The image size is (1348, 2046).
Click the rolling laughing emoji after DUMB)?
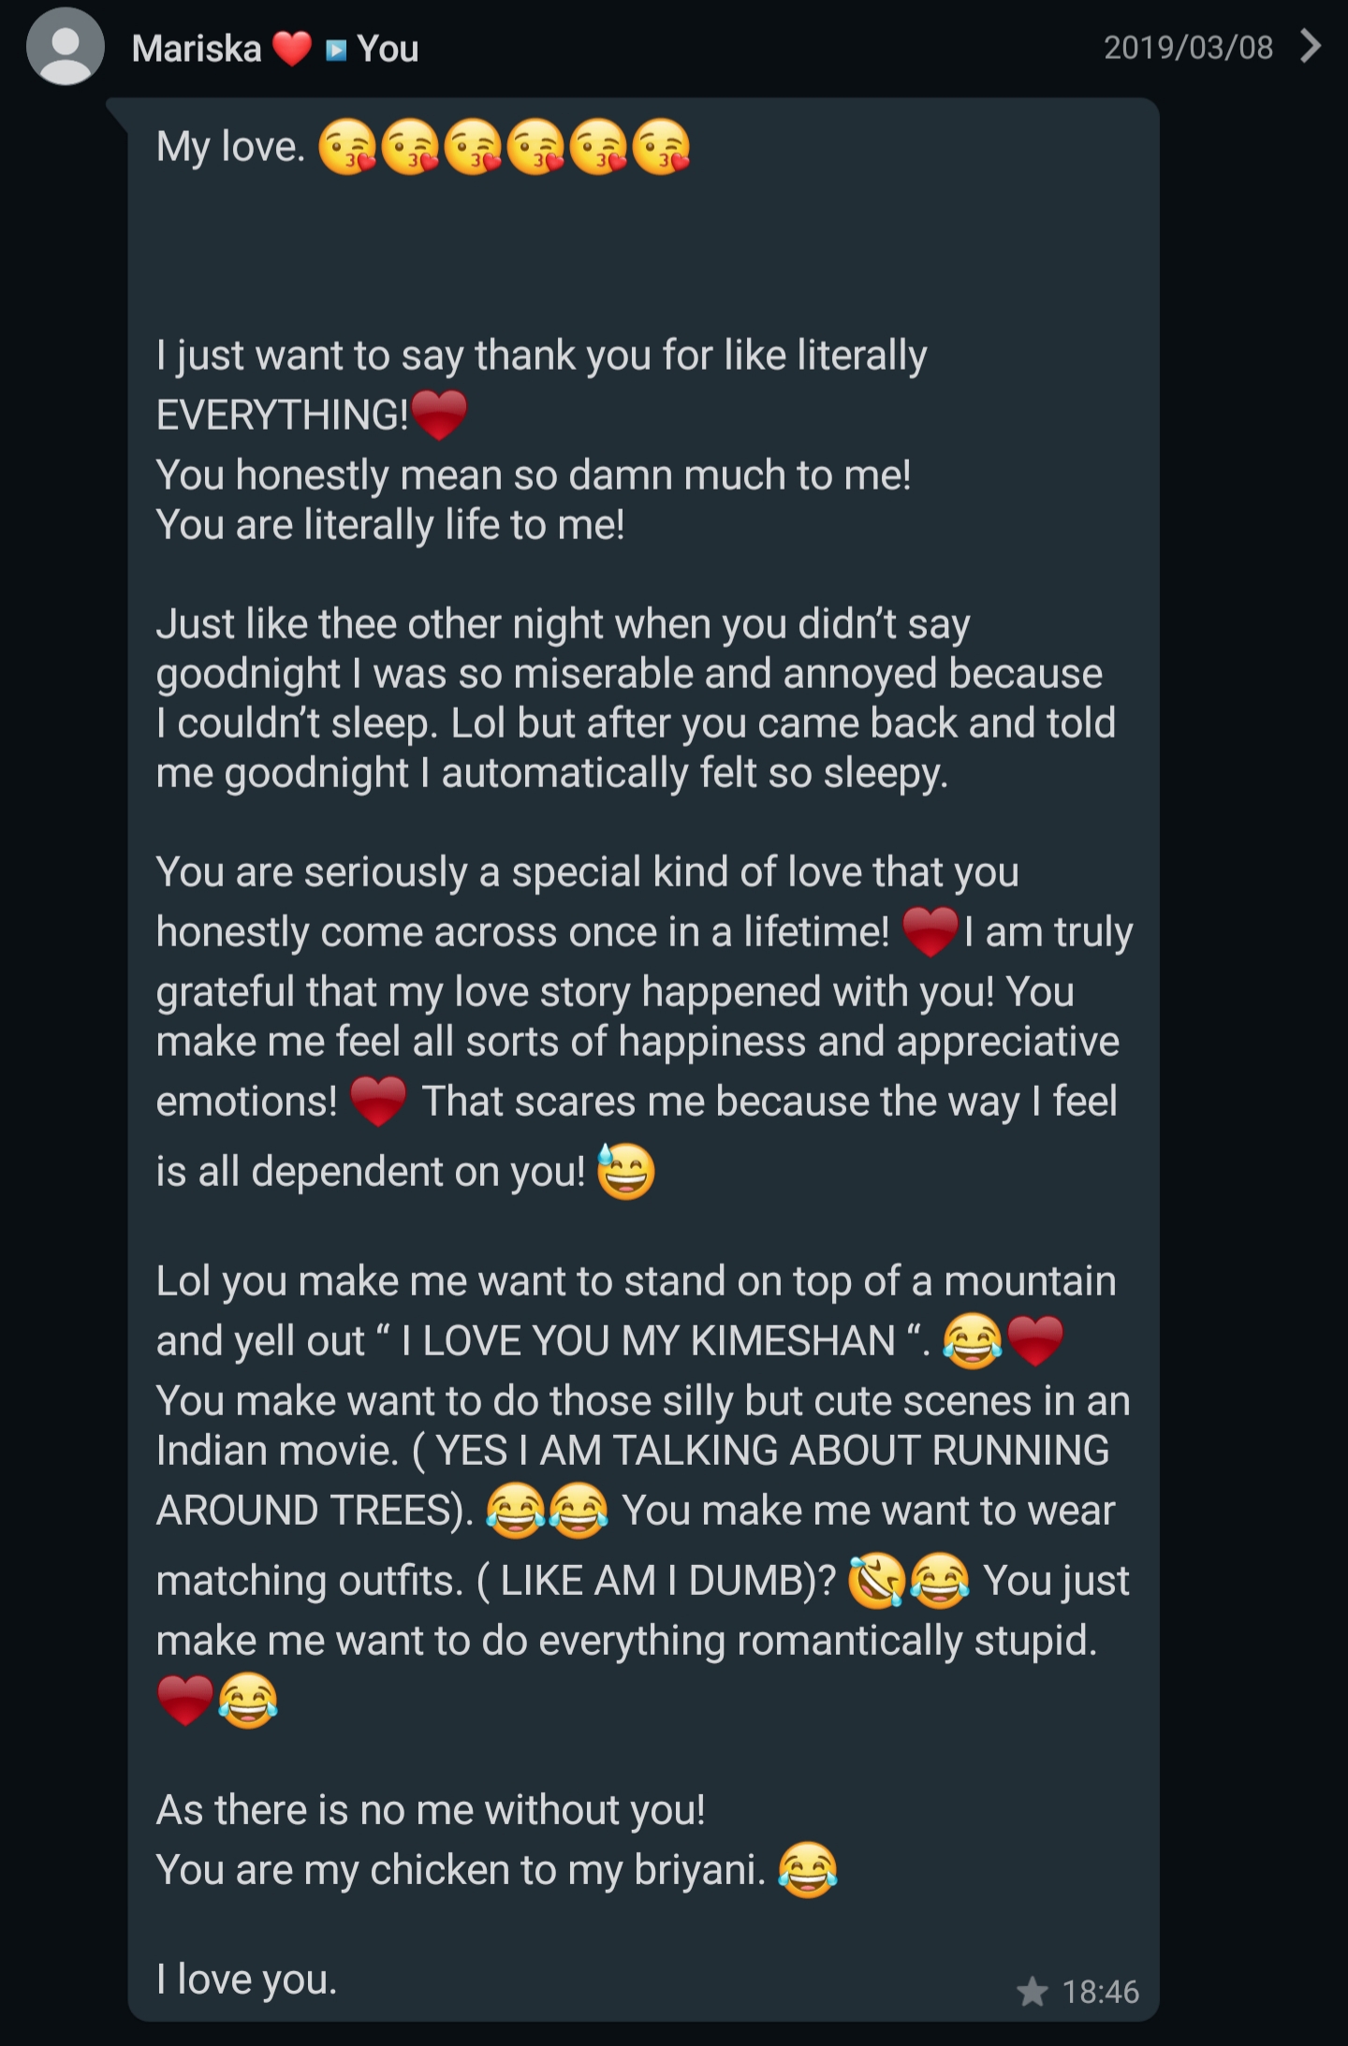click(x=876, y=1581)
